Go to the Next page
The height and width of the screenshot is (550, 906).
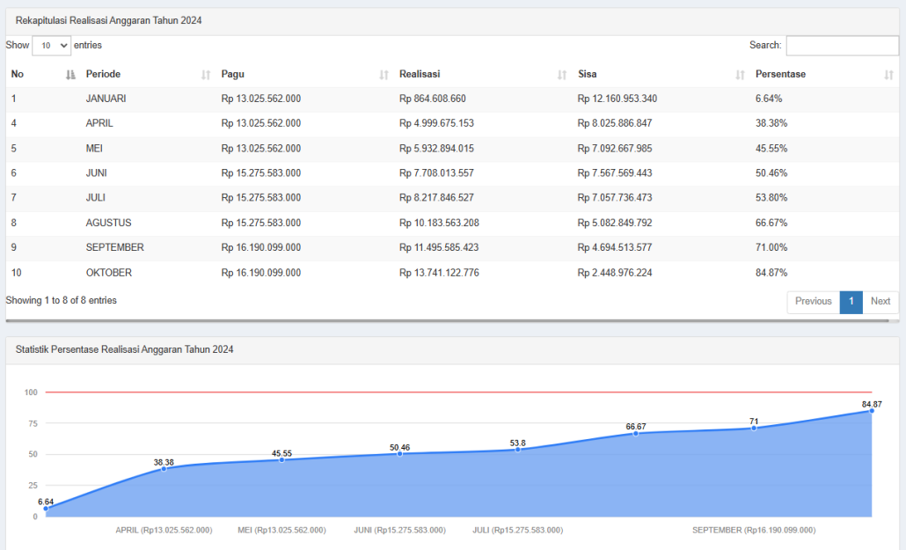coord(880,301)
